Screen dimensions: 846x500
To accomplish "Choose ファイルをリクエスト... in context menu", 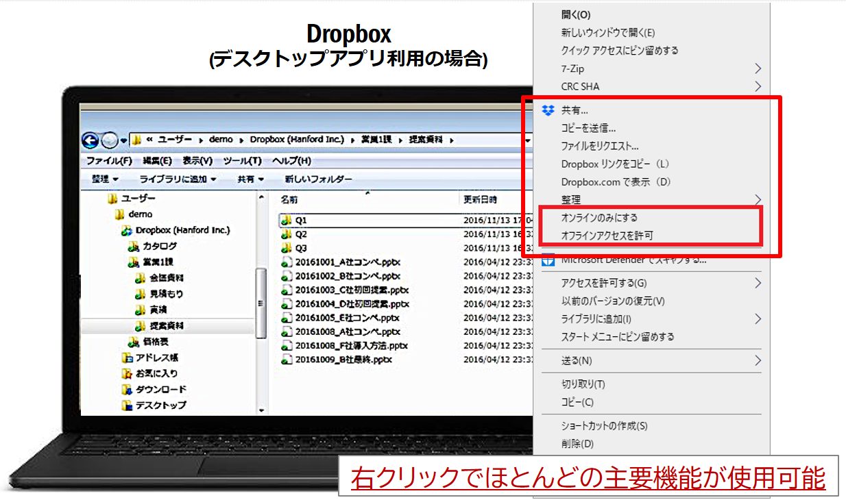I will [600, 146].
